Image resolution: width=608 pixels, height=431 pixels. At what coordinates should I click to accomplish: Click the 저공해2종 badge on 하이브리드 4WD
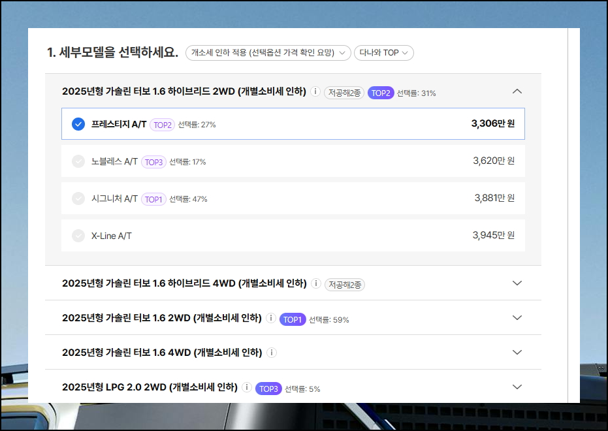[x=345, y=285]
